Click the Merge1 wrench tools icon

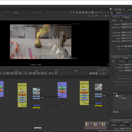tap(121, 17)
